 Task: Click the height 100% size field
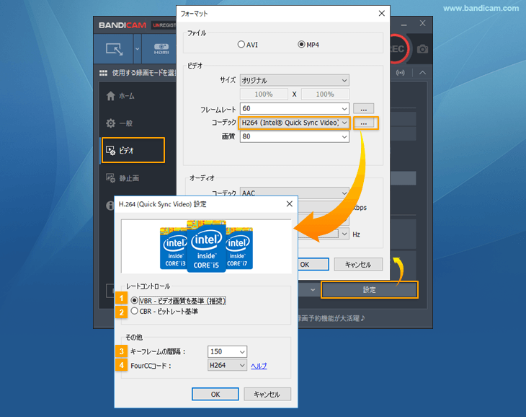point(325,95)
